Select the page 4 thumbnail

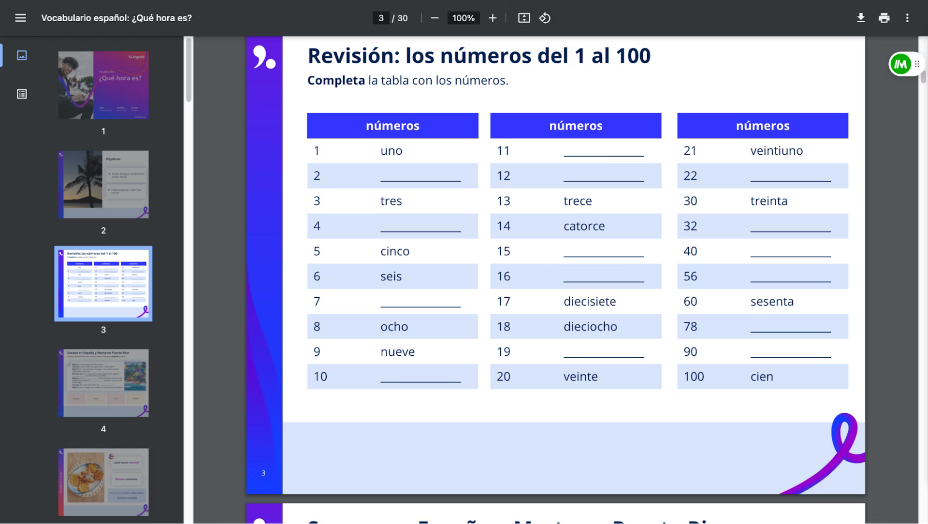[x=103, y=383]
